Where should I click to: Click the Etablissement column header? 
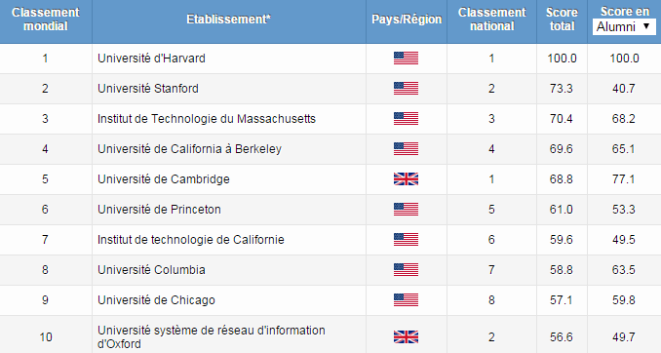[x=229, y=20]
